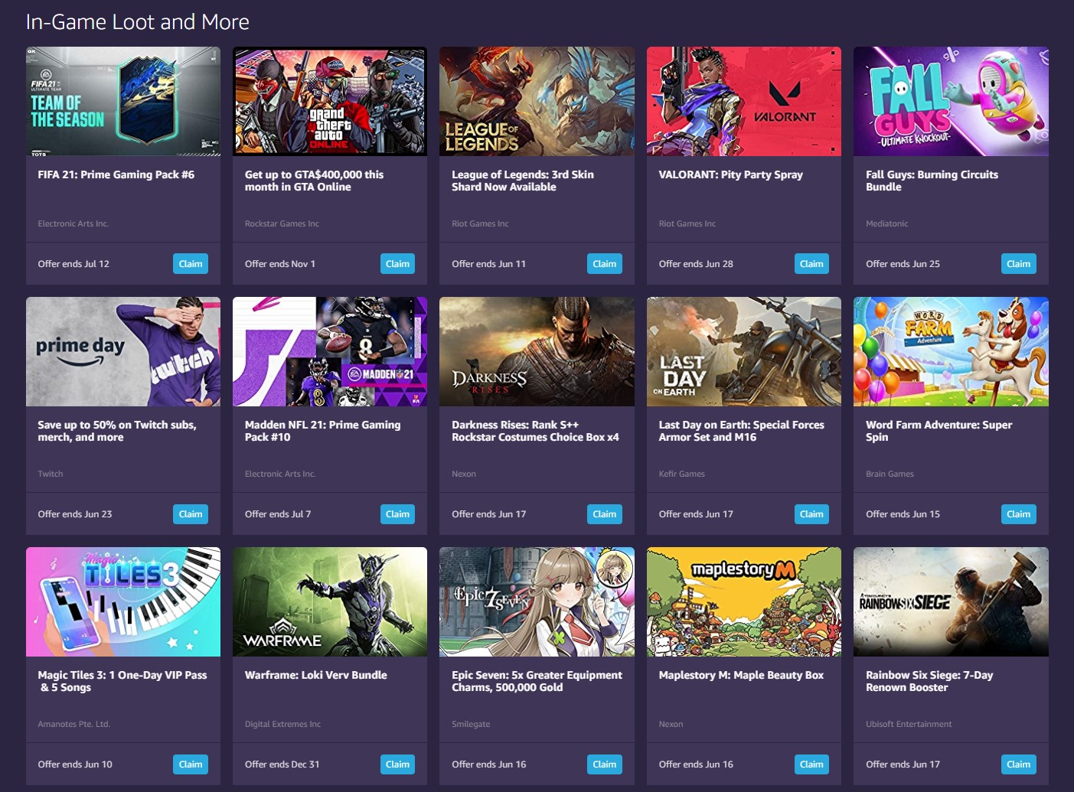Open 'Fall Guys: Burning Circuits Bundle' title

tap(932, 181)
